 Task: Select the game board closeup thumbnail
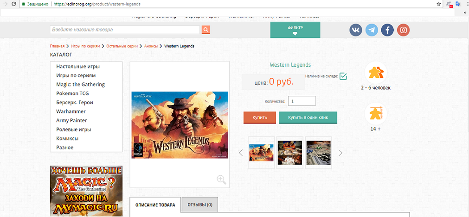coord(319,153)
